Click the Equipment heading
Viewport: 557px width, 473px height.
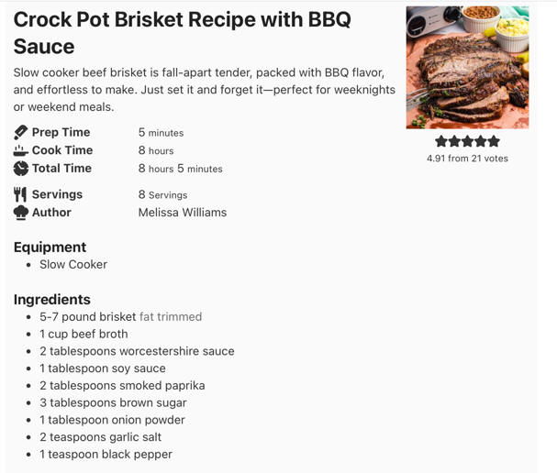click(50, 247)
